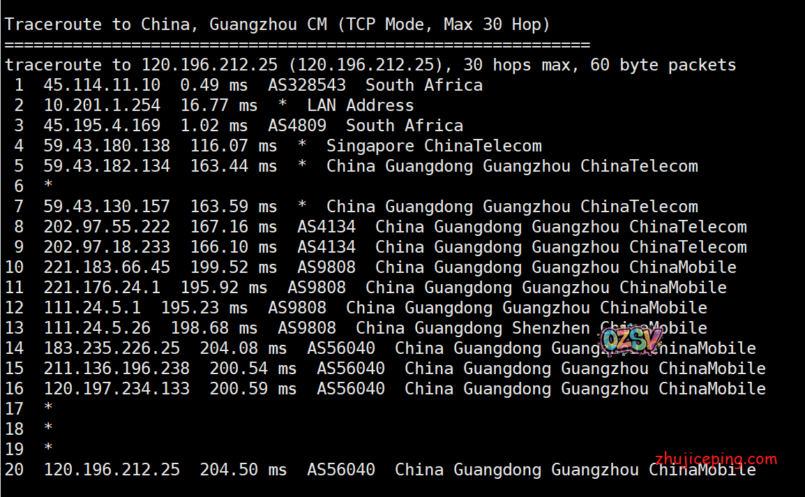Click IP 211.136.196.238 in hop 15
The height and width of the screenshot is (497, 805).
[116, 369]
